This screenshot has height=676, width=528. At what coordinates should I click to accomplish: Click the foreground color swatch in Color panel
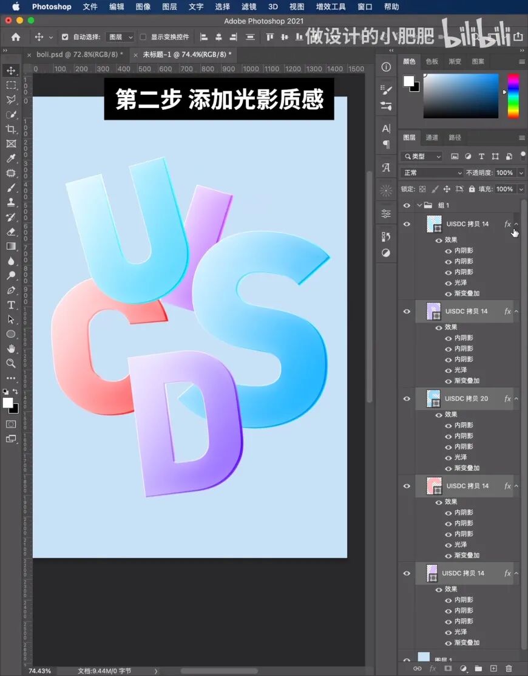click(x=408, y=81)
